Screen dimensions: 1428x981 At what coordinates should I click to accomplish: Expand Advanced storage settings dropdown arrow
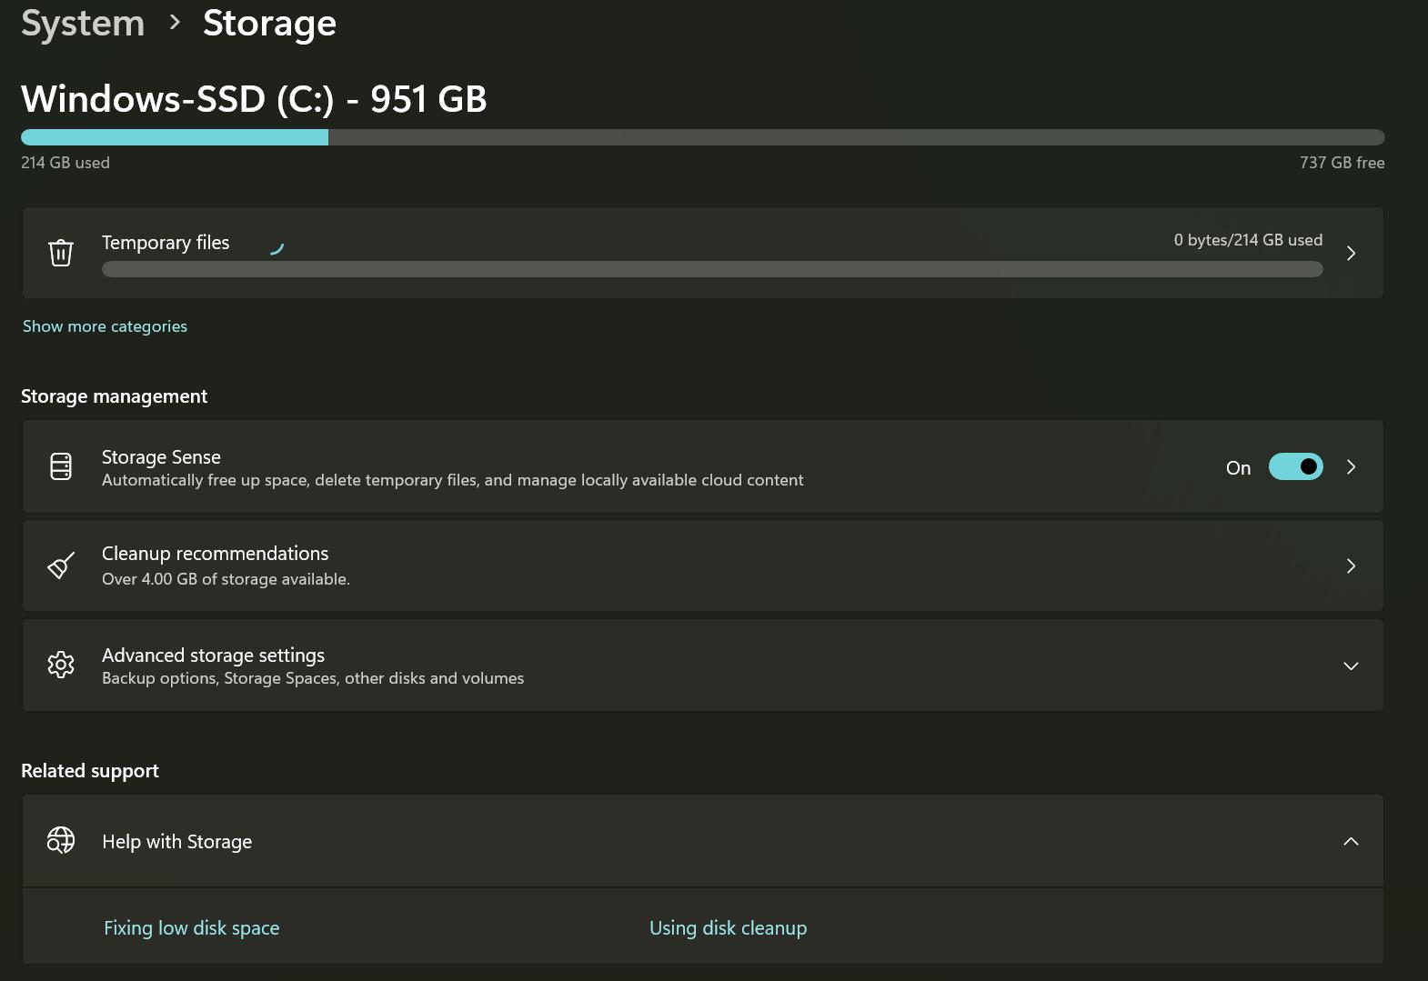coord(1351,666)
